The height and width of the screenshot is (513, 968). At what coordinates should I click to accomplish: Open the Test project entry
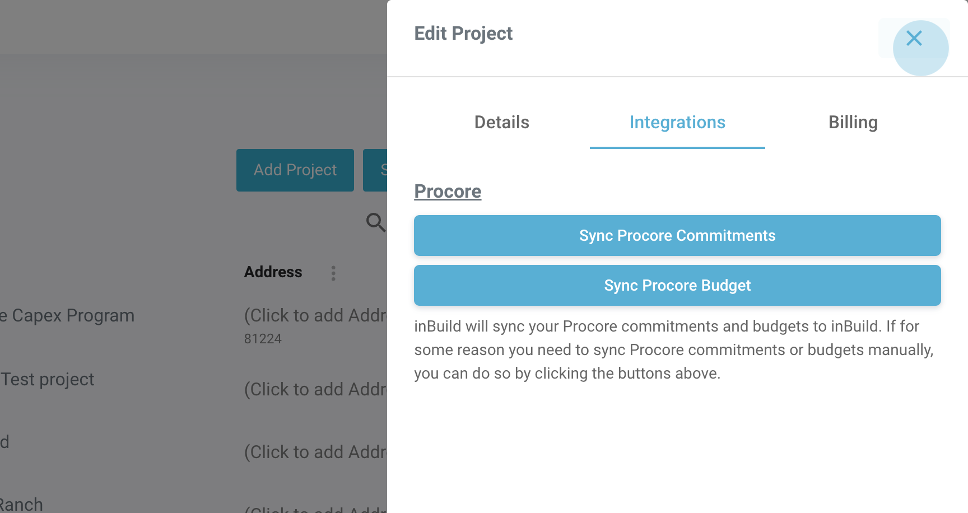(48, 380)
